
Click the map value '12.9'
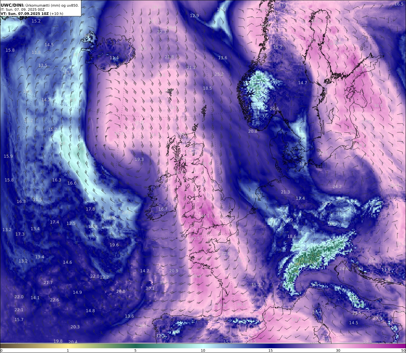click(194, 16)
